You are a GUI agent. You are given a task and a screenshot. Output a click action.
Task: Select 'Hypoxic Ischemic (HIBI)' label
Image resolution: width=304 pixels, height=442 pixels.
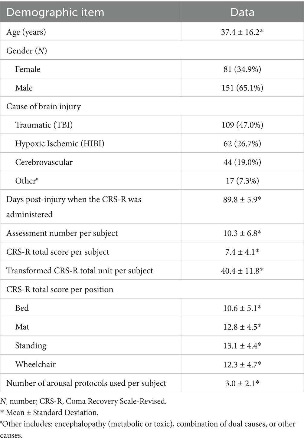(x=60, y=143)
